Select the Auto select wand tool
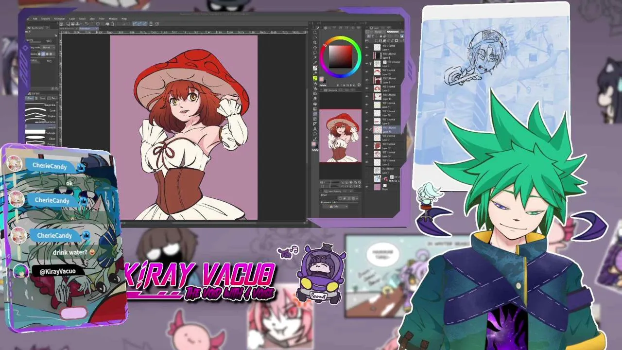 pos(315,57)
